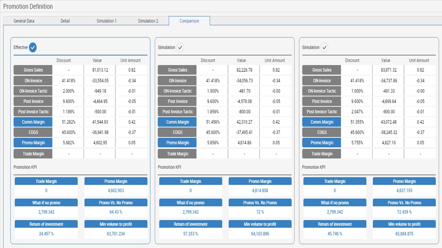Select ON-Invoice Tactic value -491.33
This screenshot has height=248, width=442.
click(388, 91)
